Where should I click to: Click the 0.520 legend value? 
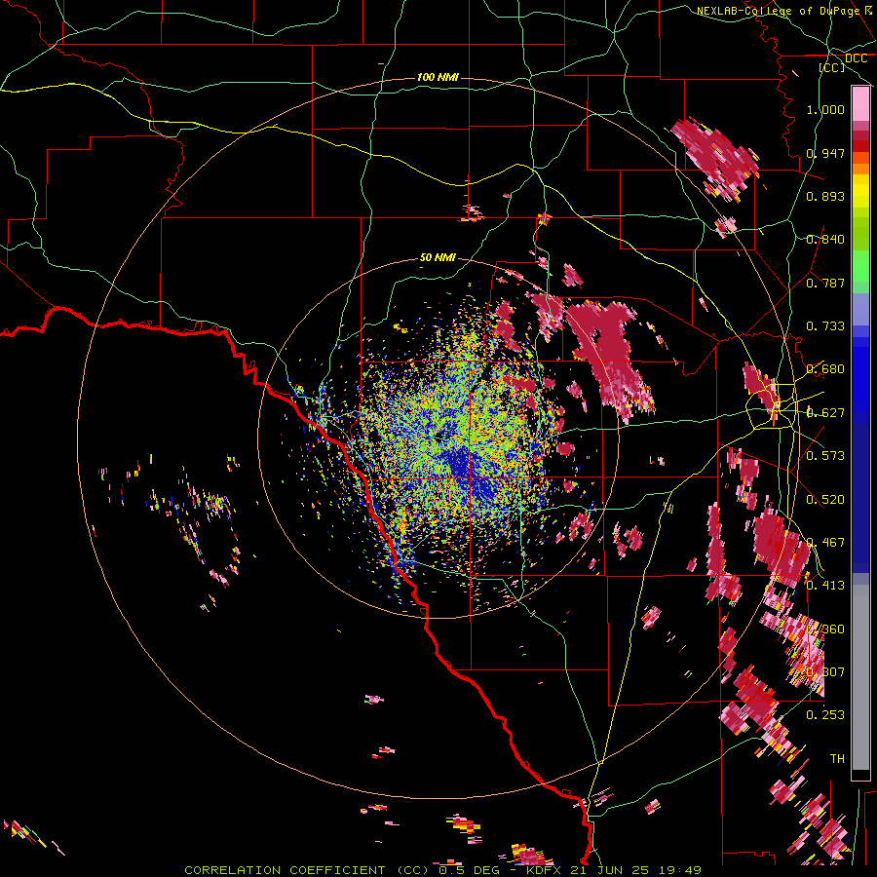click(825, 500)
